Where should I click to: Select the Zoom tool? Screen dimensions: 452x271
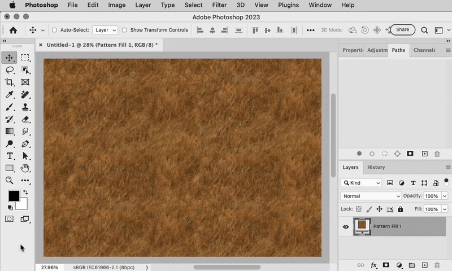10,181
